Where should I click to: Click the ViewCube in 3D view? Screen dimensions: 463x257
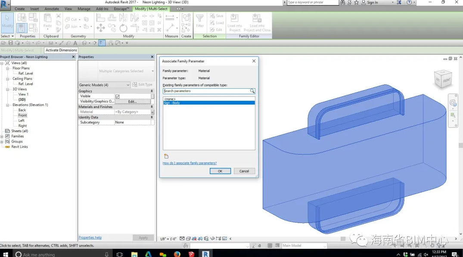tap(443, 79)
